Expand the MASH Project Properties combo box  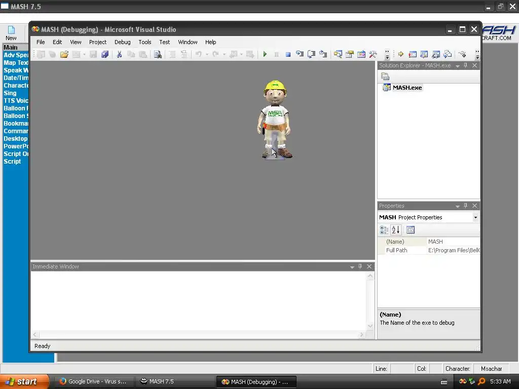pos(475,217)
